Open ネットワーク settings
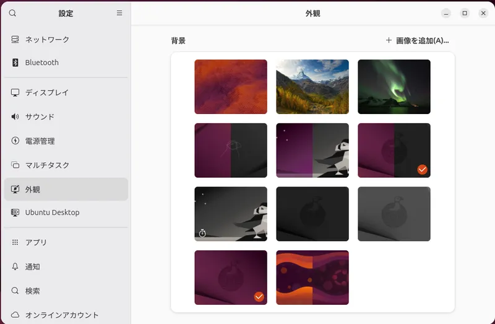Image resolution: width=495 pixels, height=324 pixels. [66, 40]
